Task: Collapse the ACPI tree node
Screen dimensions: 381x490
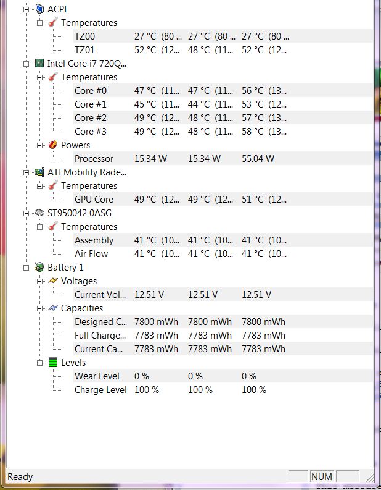Action: 26,9
